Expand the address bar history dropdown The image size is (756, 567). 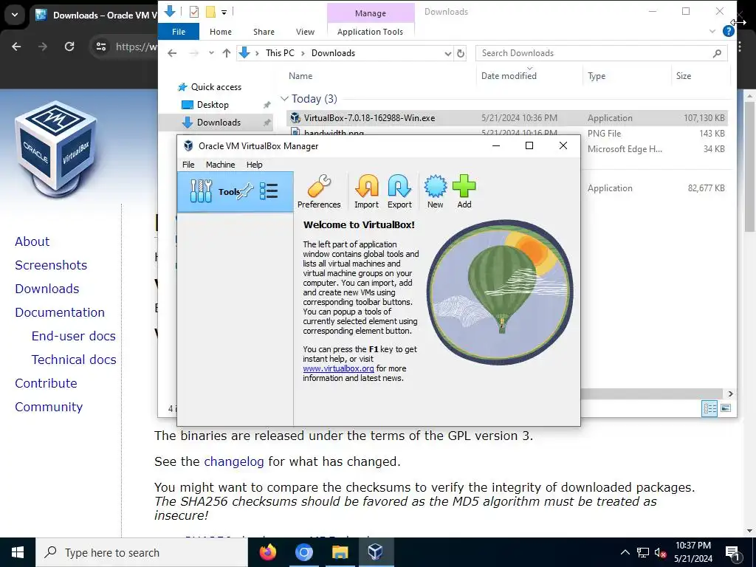447,53
